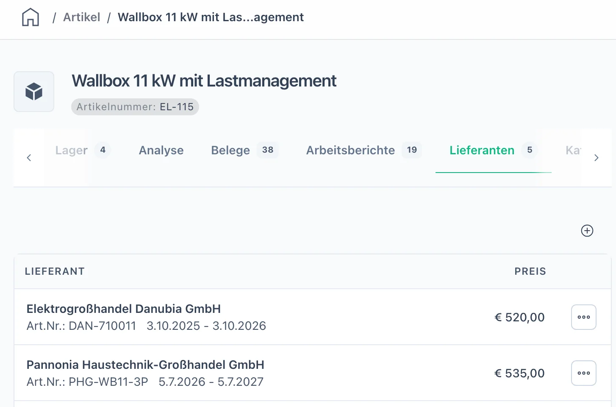Image resolution: width=616 pixels, height=407 pixels.
Task: Switch to the Lager tab
Action: 83,150
